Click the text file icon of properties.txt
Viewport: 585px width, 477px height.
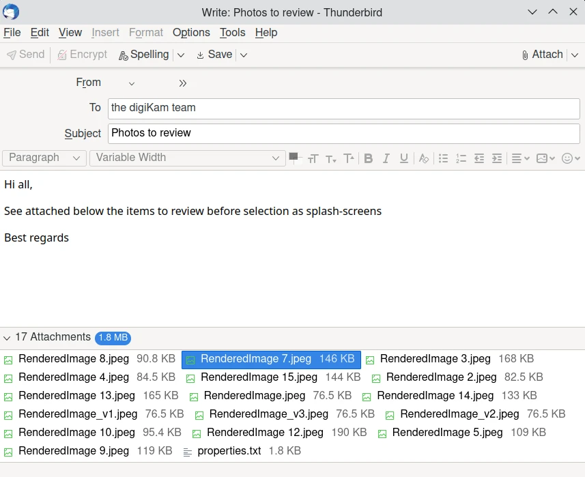pyautogui.click(x=188, y=452)
